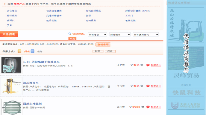Click the chat icon in the ¥2900 row

click(148, 107)
